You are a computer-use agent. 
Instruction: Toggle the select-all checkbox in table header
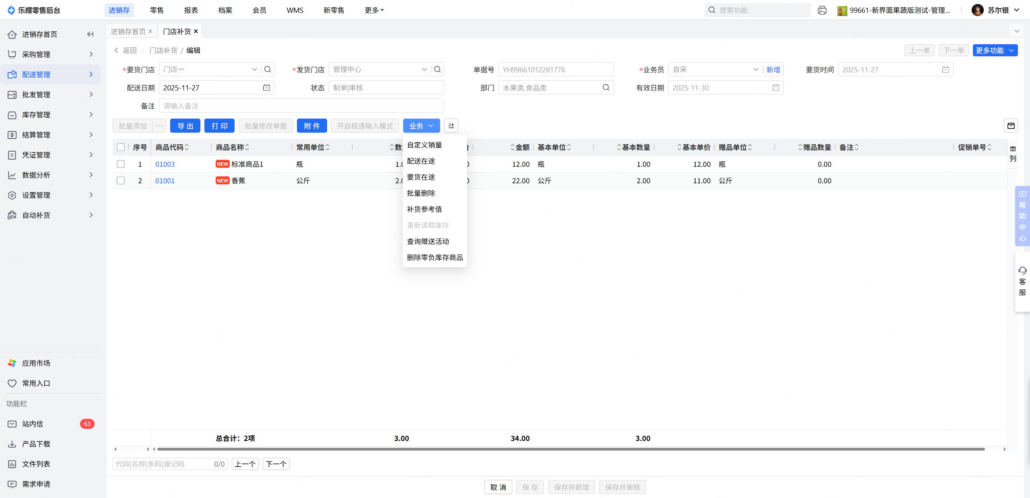(x=121, y=147)
